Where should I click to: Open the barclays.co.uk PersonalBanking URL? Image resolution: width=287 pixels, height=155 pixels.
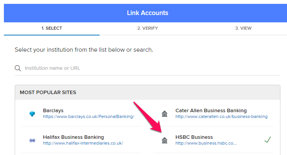(89, 116)
